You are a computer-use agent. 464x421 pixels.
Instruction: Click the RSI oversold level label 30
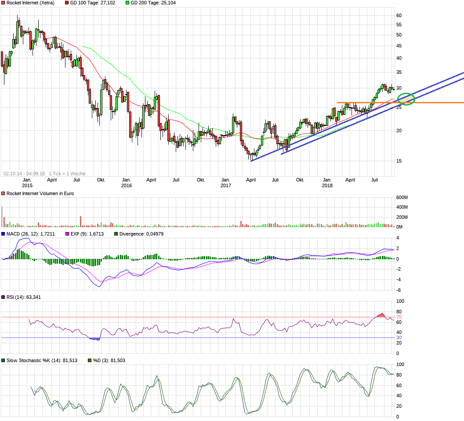point(399,338)
